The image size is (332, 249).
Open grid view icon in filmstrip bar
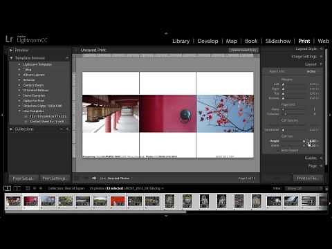[x=28, y=188]
